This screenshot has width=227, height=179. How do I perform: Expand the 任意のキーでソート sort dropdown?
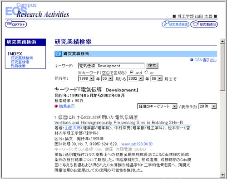coord(157,106)
